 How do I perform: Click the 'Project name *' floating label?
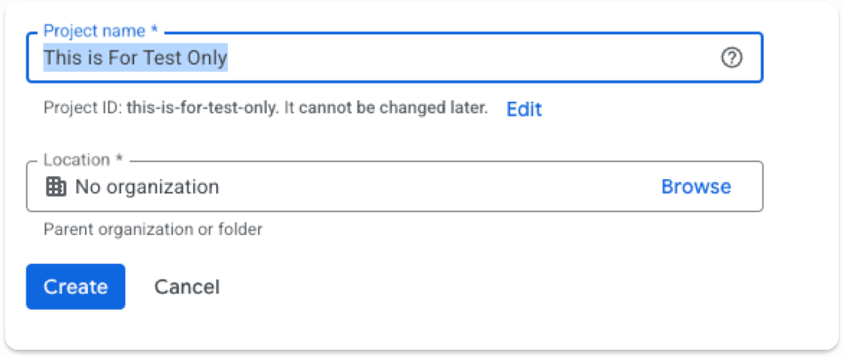tap(100, 31)
